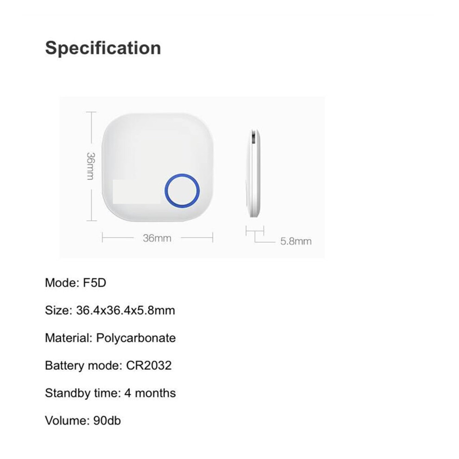Click the blue ring button on tracker

click(182, 191)
